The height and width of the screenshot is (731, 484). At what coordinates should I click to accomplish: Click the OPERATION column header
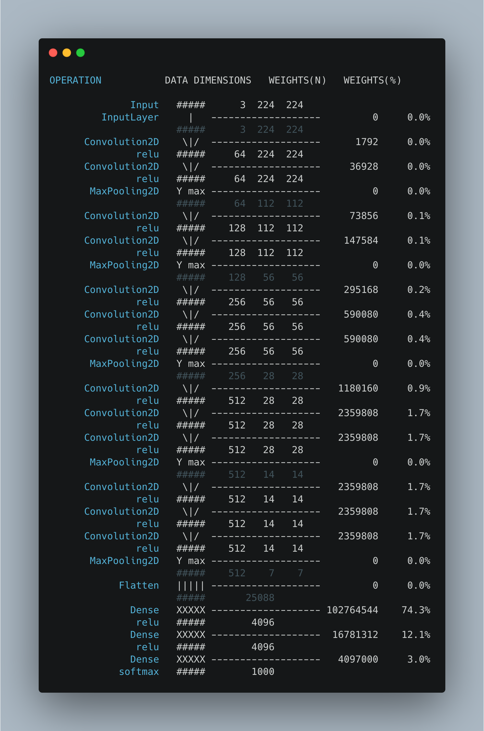(75, 80)
